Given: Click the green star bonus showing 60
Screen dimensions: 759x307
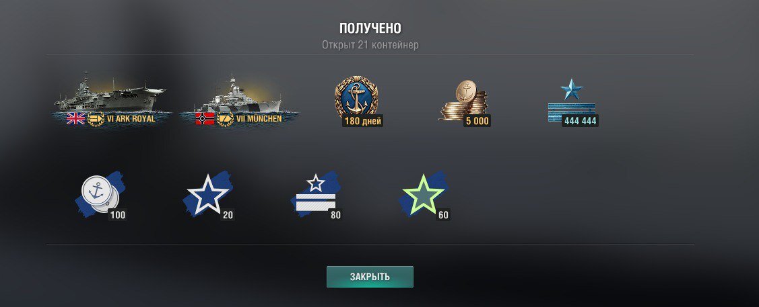Looking at the screenshot, I should pos(424,195).
